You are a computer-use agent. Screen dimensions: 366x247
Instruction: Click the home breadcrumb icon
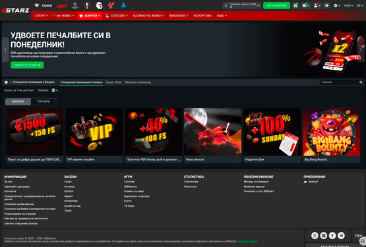click(x=6, y=82)
